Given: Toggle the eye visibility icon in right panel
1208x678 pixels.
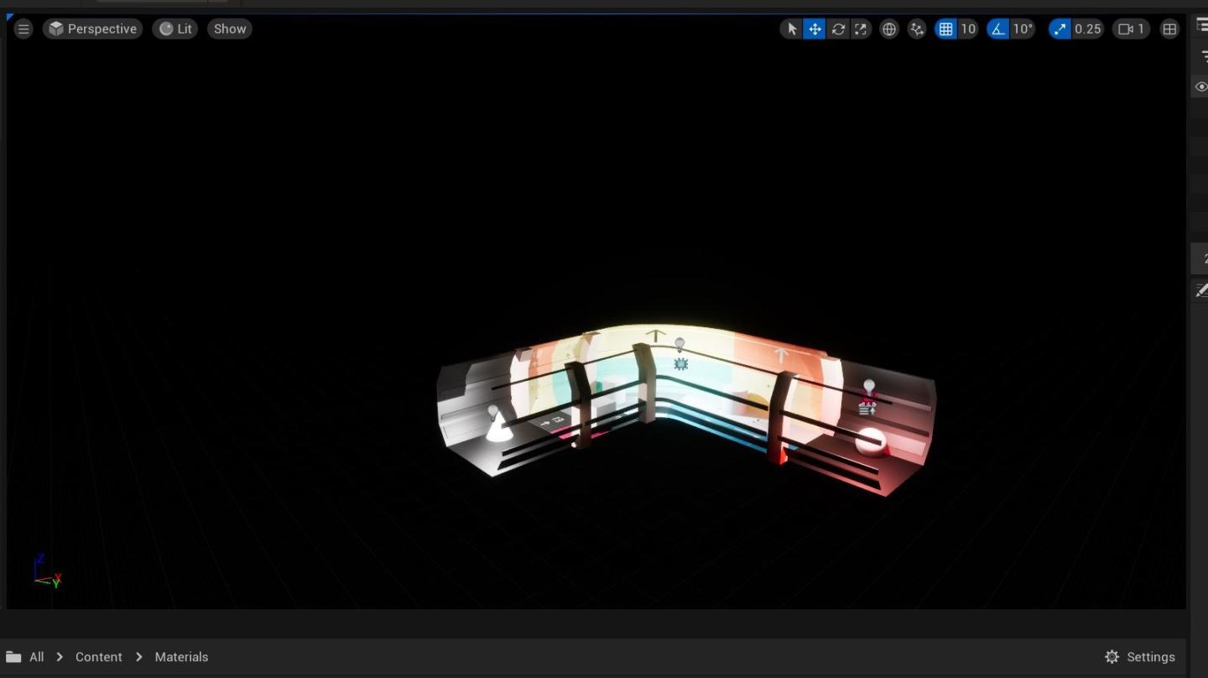Looking at the screenshot, I should (x=1201, y=87).
